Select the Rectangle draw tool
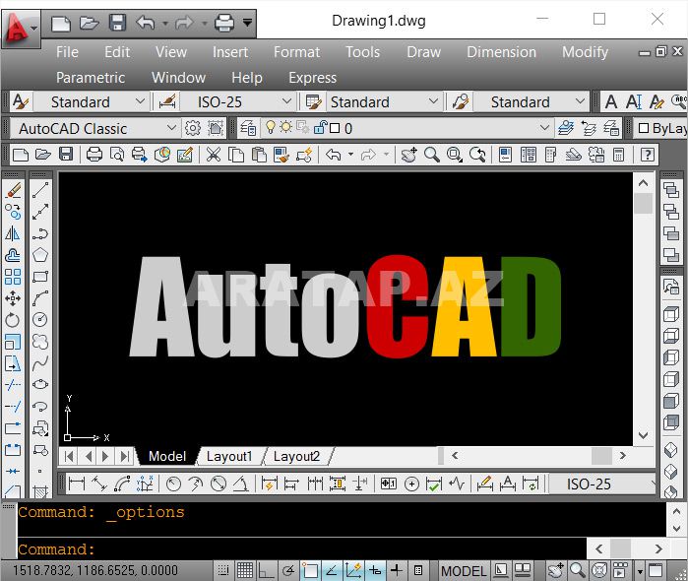The image size is (688, 581). [x=40, y=277]
